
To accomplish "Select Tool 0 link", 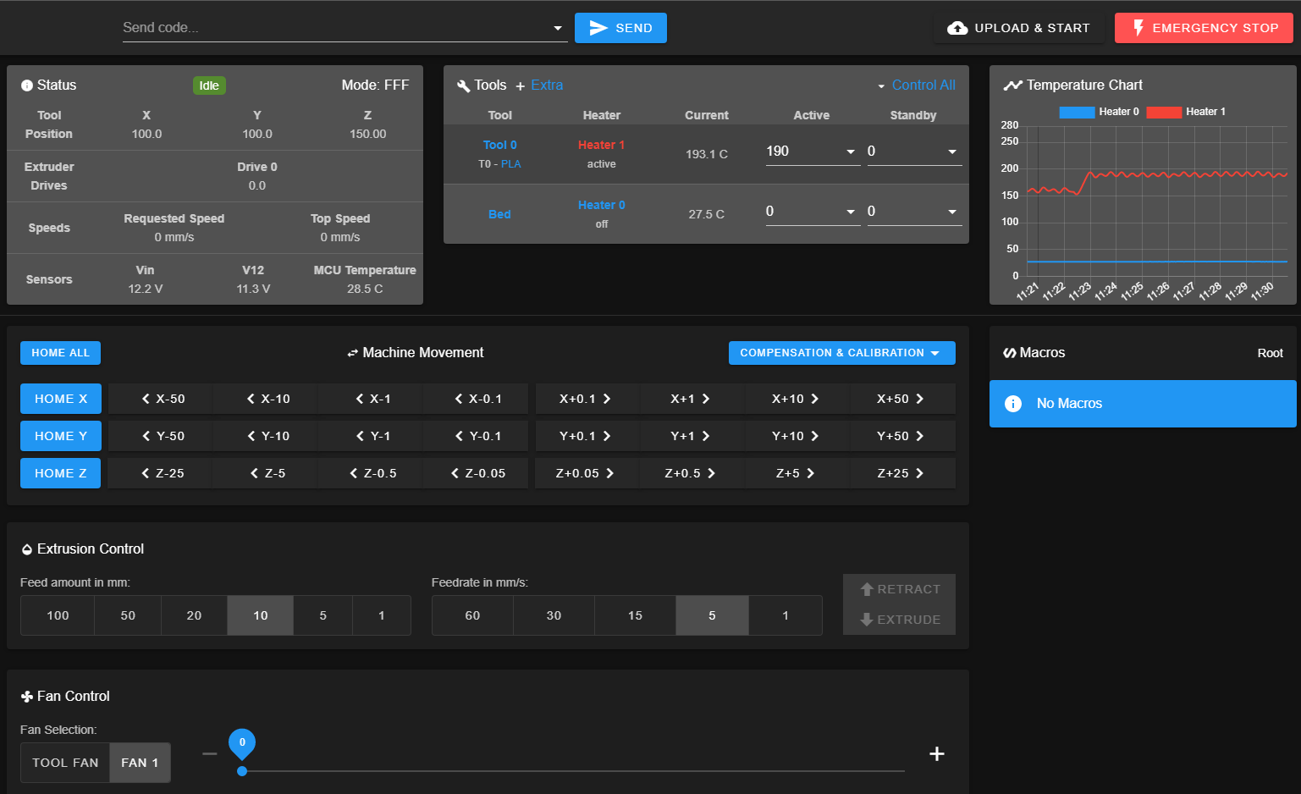I will [499, 145].
